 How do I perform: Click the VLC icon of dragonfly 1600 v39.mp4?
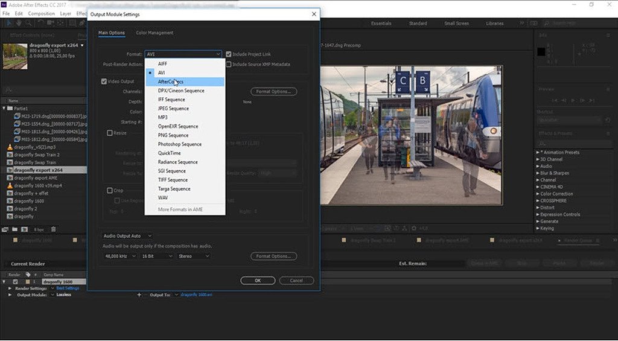(10, 185)
